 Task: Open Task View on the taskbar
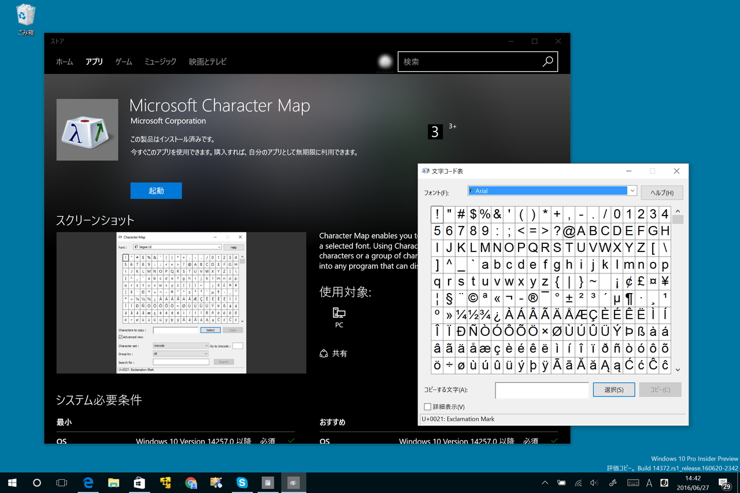62,483
